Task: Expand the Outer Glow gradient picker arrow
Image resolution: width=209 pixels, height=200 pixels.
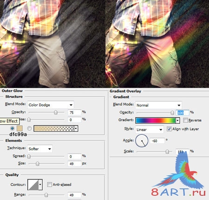Action: point(76,128)
